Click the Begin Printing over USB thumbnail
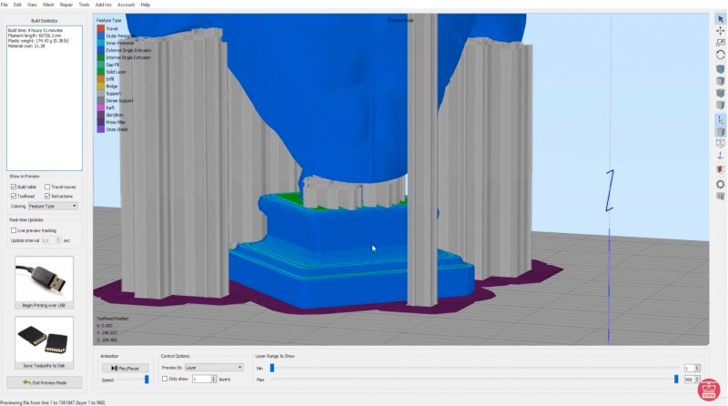The height and width of the screenshot is (406, 728). point(44,279)
